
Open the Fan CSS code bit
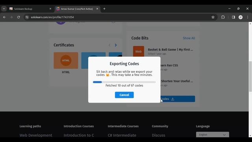click(169, 65)
